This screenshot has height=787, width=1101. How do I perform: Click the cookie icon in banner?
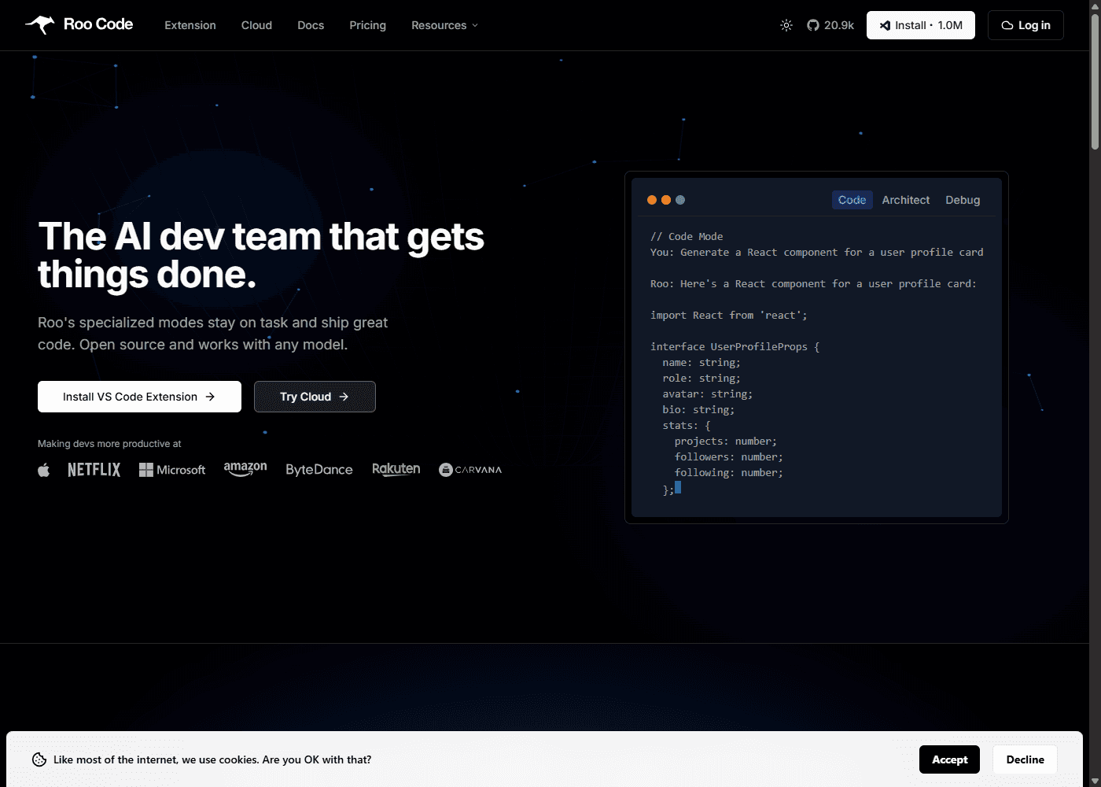pos(39,759)
